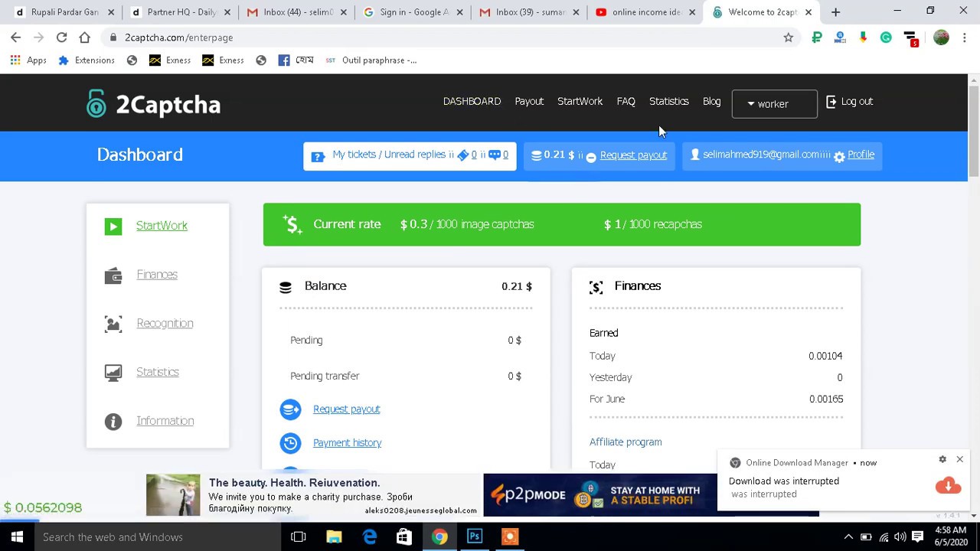Open a new browser tab

click(x=835, y=12)
